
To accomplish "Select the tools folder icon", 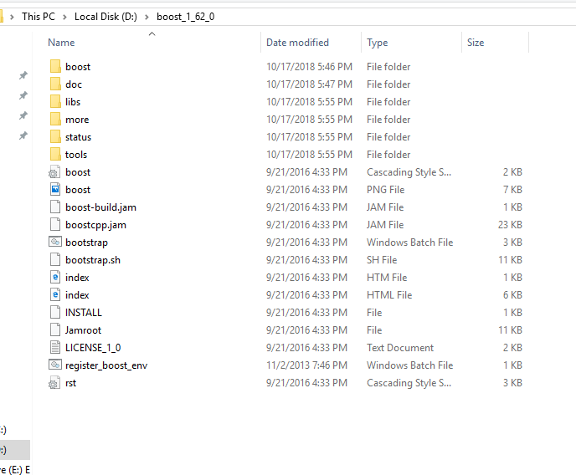I will tap(55, 155).
